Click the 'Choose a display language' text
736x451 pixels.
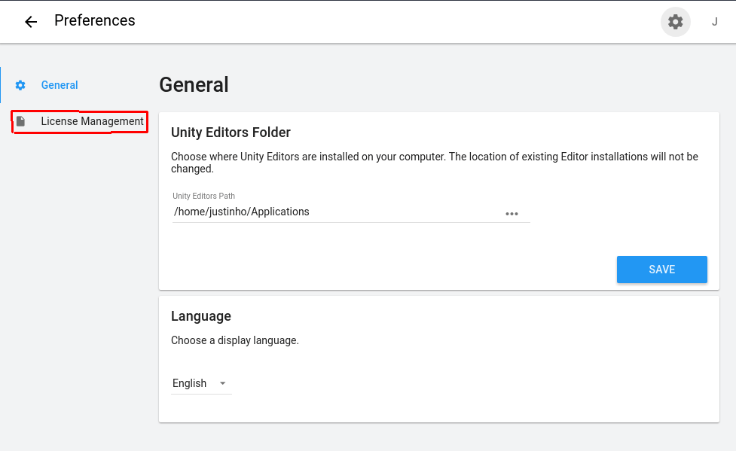click(235, 340)
